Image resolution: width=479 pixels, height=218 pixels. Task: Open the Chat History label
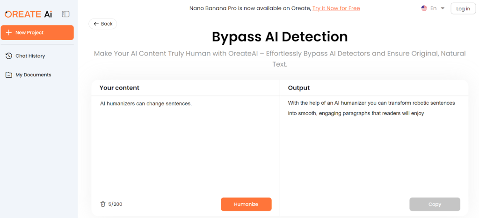(30, 56)
